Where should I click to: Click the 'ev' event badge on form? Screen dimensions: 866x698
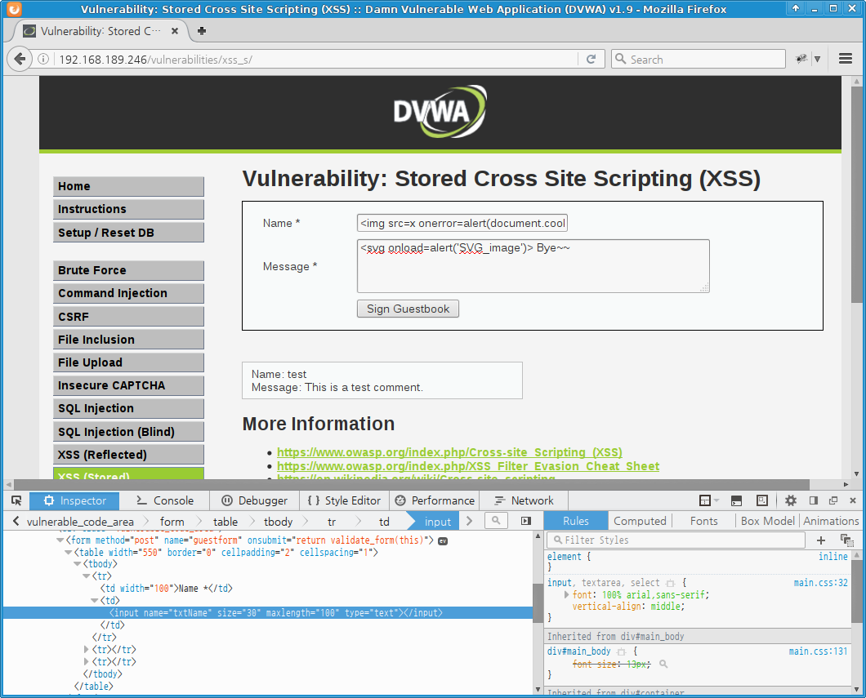click(x=443, y=540)
